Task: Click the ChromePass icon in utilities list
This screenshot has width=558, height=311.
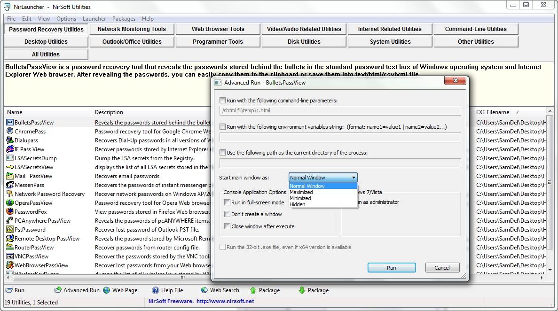Action: click(10, 132)
